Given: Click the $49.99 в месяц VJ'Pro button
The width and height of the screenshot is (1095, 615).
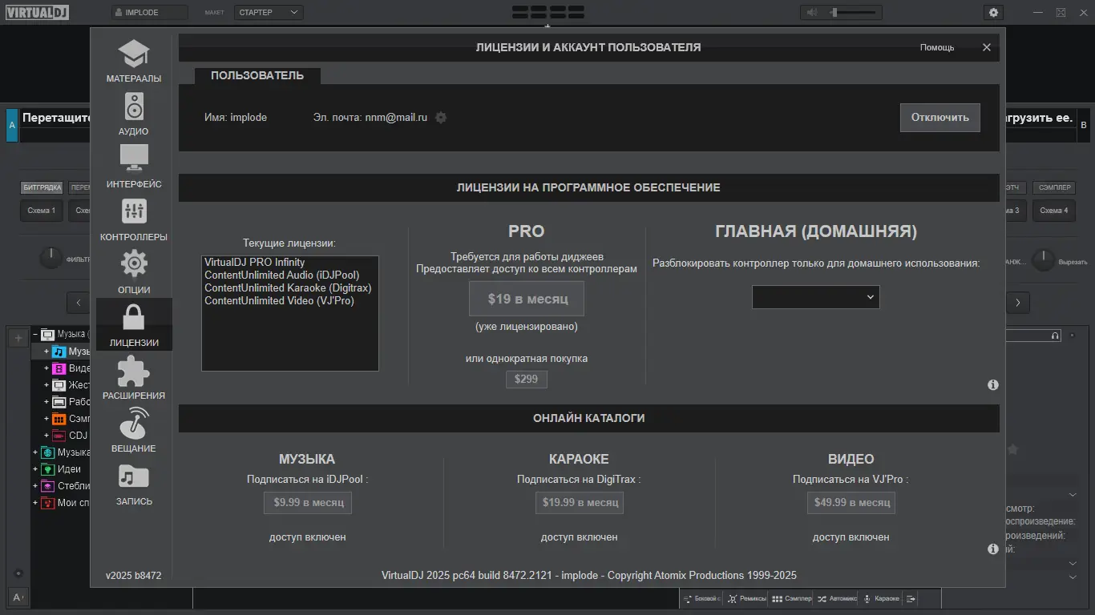Looking at the screenshot, I should coord(851,502).
